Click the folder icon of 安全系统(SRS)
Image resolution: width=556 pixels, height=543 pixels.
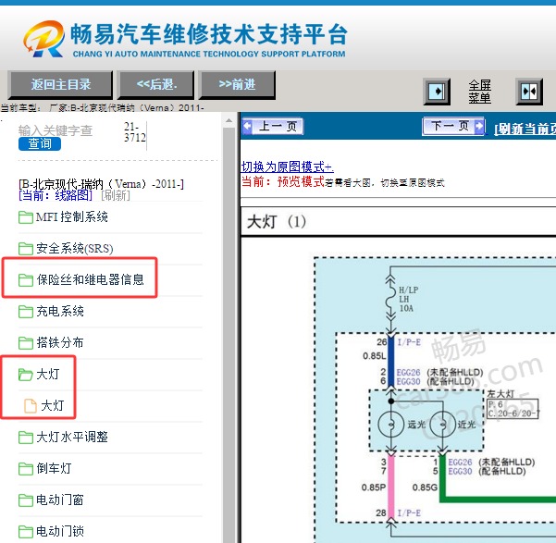click(x=26, y=249)
